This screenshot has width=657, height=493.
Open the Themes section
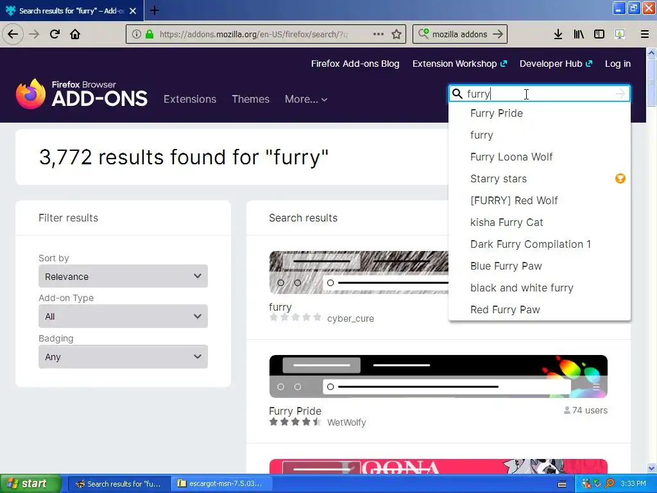tap(251, 99)
